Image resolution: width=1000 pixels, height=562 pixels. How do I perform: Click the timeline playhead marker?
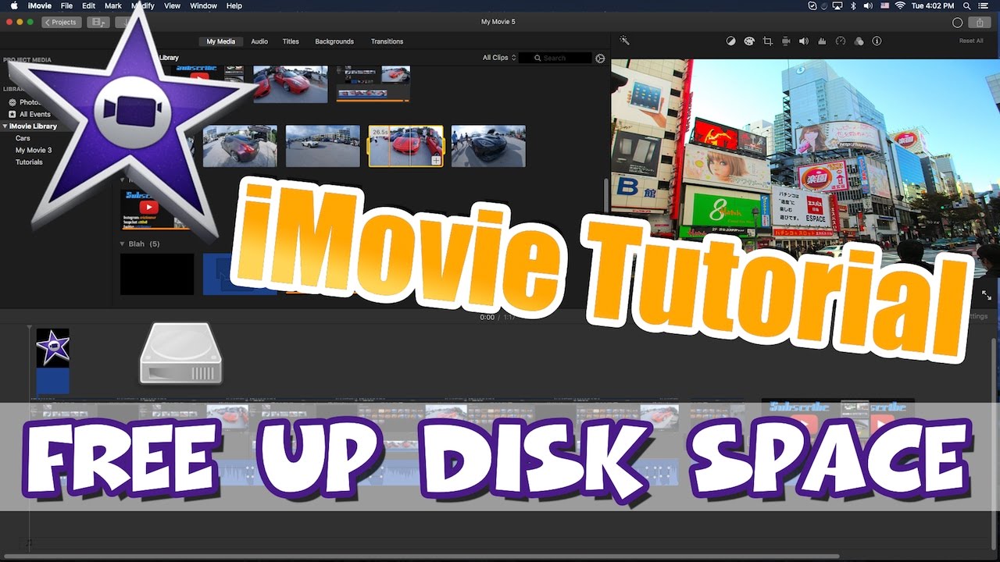[x=30, y=328]
